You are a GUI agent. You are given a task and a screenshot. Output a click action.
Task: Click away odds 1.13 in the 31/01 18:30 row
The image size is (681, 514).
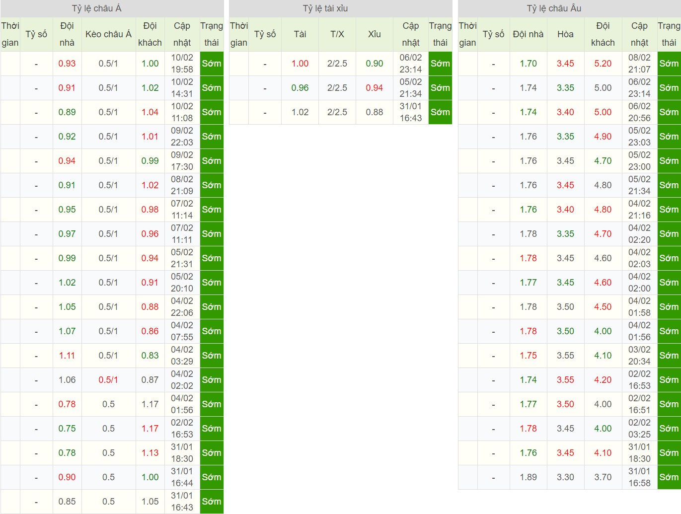(150, 453)
